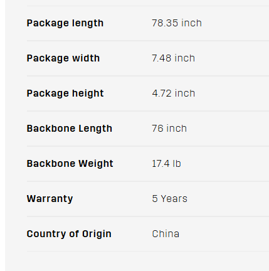Click the Country of Origin label

click(69, 234)
